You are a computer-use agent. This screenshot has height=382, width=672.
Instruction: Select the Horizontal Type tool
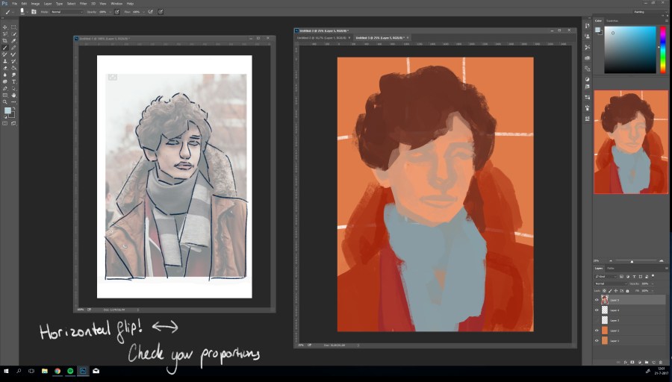(x=13, y=82)
